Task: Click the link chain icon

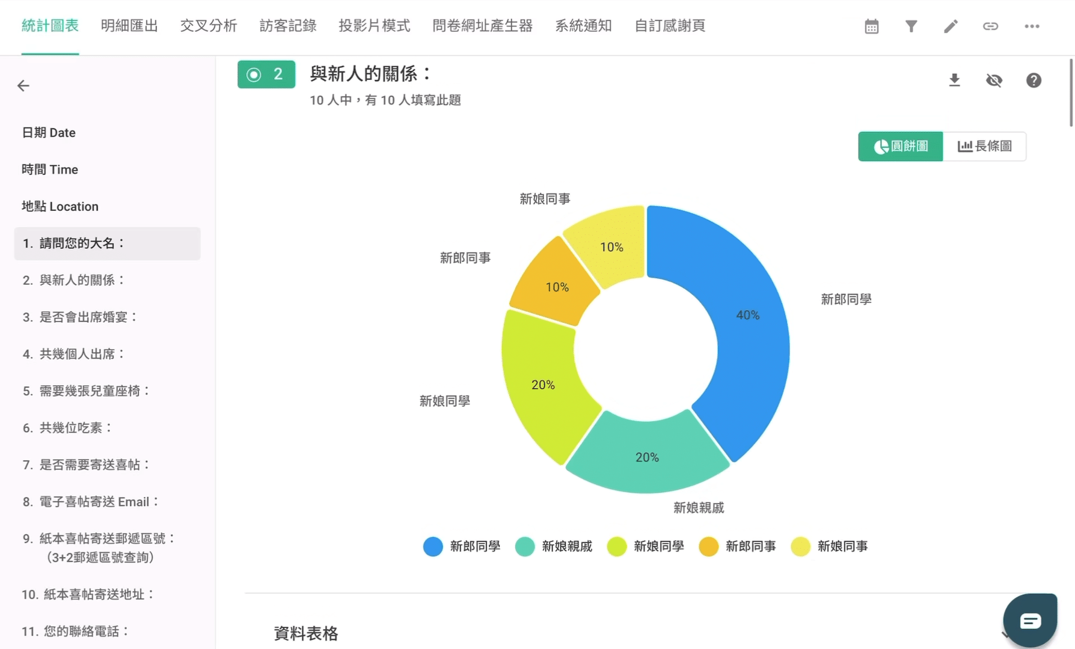Action: pyautogui.click(x=990, y=26)
